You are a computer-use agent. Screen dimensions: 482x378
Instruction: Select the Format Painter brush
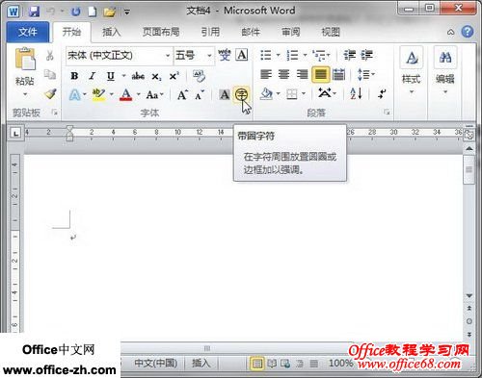[50, 93]
